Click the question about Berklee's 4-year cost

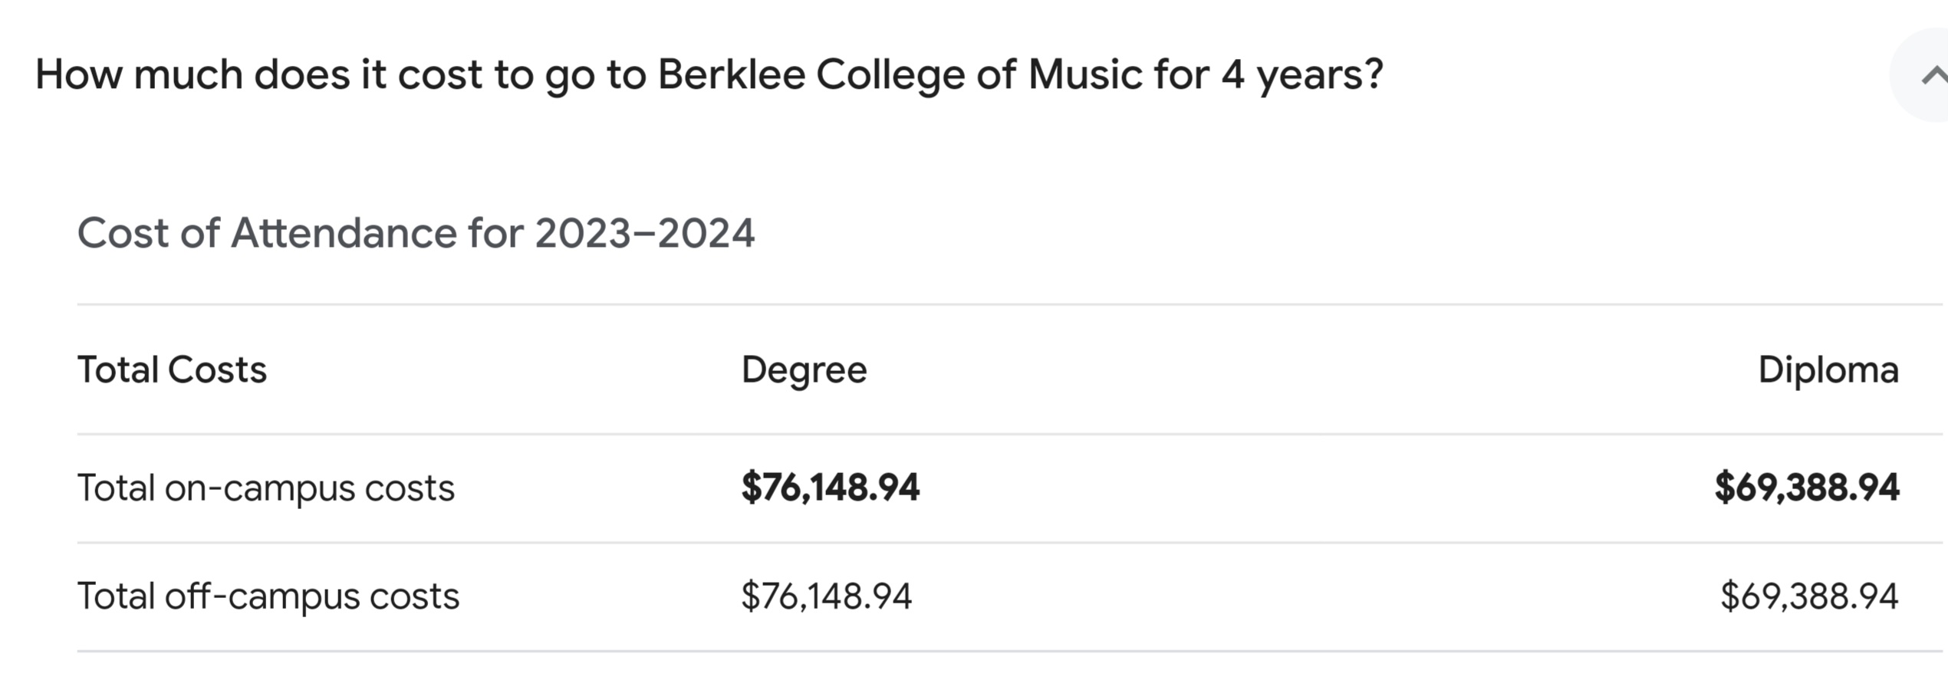pyautogui.click(x=709, y=76)
